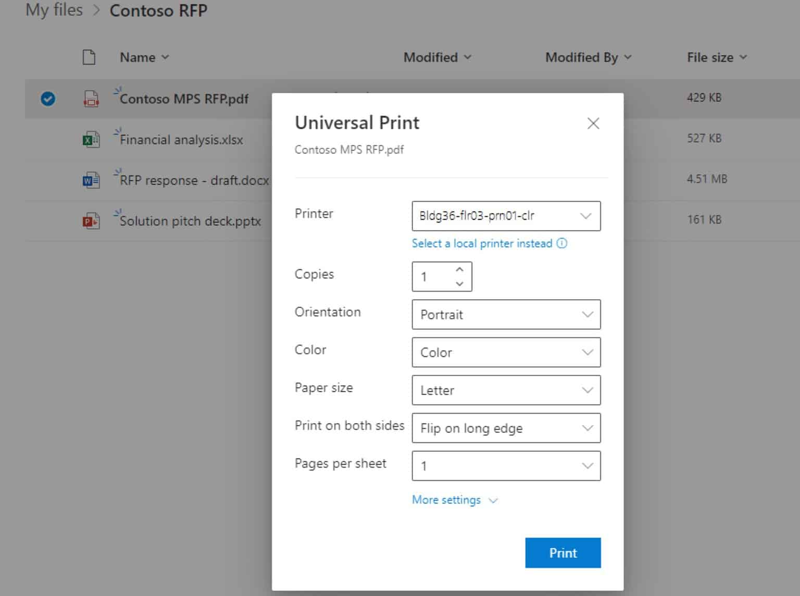
Task: Open the Orientation dropdown showing Portrait
Action: [586, 314]
